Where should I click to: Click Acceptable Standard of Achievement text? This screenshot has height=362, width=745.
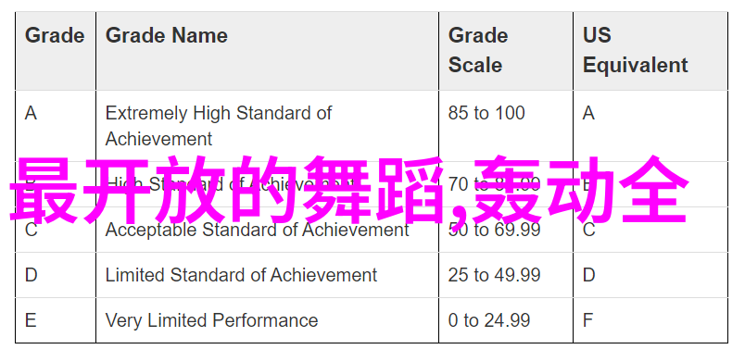coord(257,230)
